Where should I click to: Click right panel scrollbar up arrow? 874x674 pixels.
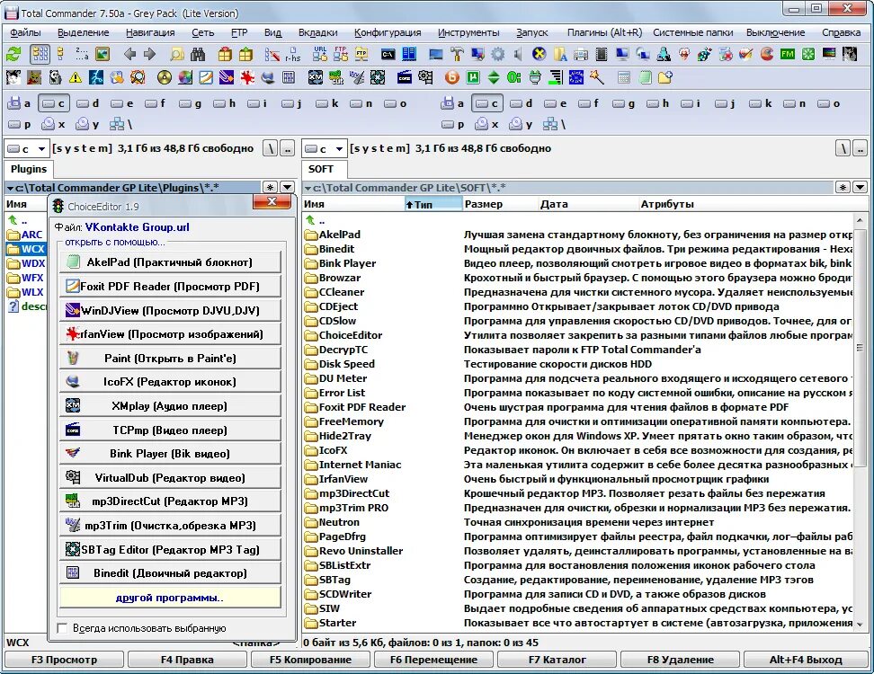tap(860, 220)
